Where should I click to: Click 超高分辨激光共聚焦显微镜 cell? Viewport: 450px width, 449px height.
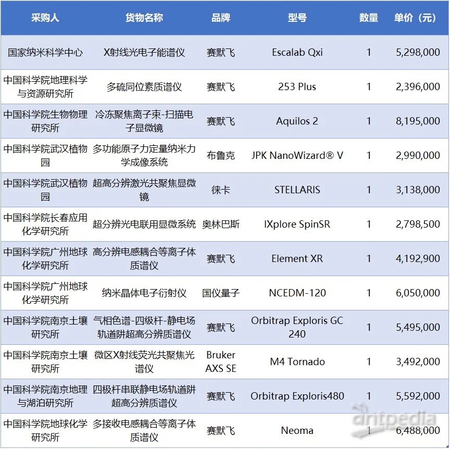point(144,190)
